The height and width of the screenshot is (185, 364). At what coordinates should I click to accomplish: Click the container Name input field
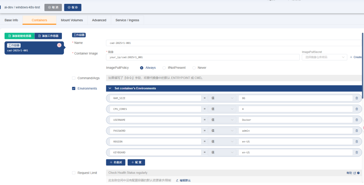(x=233, y=43)
